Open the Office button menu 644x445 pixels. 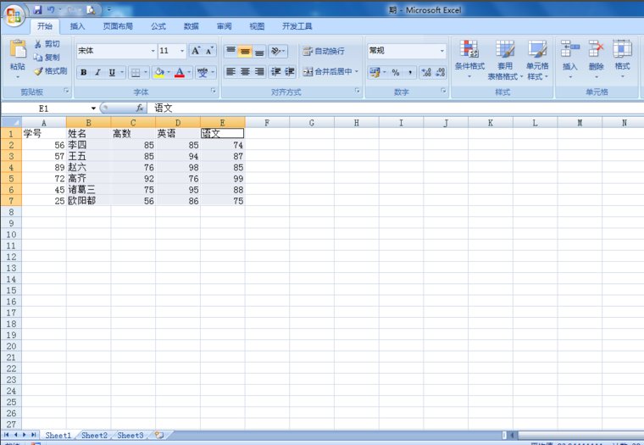(14, 15)
